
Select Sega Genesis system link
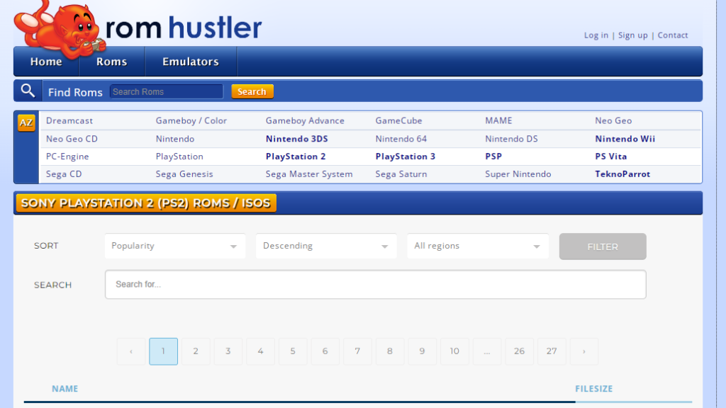pyautogui.click(x=184, y=174)
